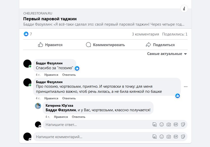The height and width of the screenshot is (147, 210).
Task: Expand profile switcher on comment field avatar
Action: 30,139
